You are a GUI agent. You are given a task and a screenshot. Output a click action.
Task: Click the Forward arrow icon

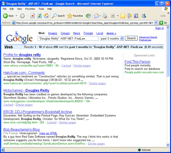click(22, 16)
